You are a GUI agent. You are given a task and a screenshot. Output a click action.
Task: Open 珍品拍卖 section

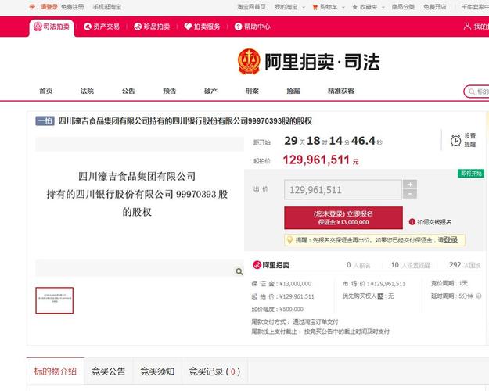pos(152,27)
